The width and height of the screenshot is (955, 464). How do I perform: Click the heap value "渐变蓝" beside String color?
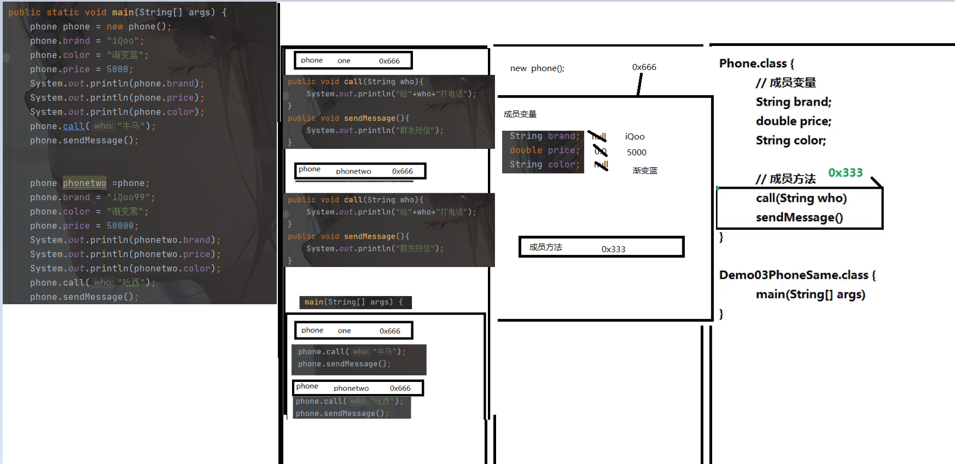(645, 171)
